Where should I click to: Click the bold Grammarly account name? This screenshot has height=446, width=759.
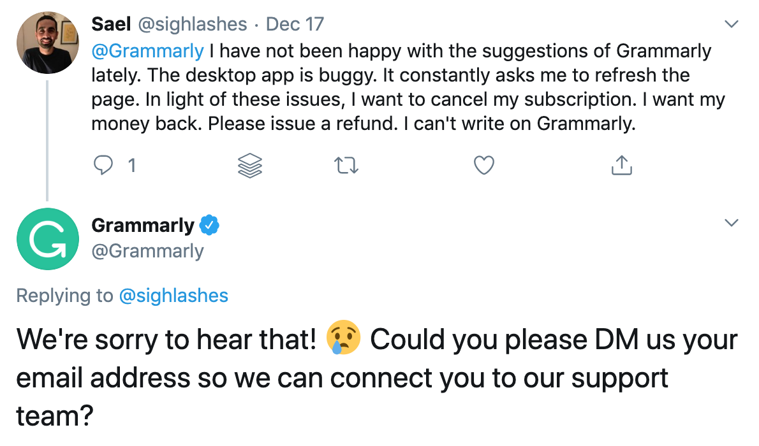pos(143,226)
